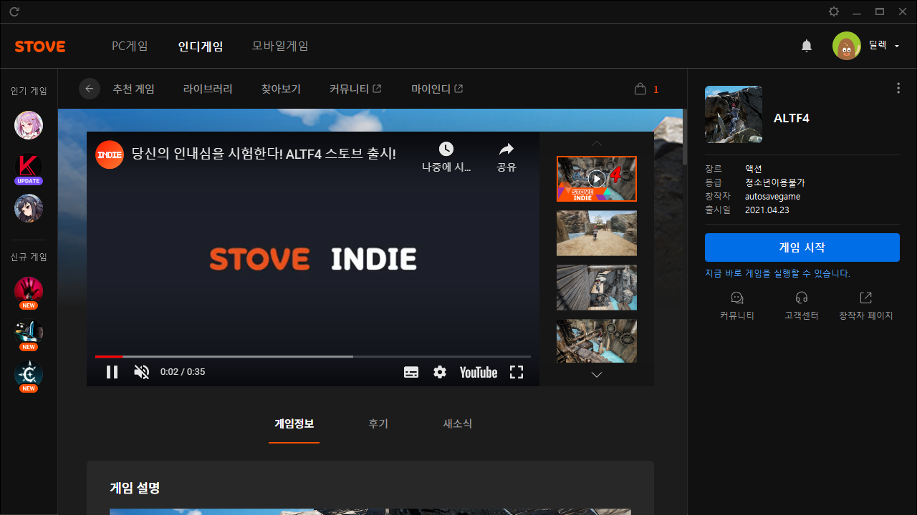
Task: Switch to the 후기 reviews tab
Action: click(x=378, y=423)
